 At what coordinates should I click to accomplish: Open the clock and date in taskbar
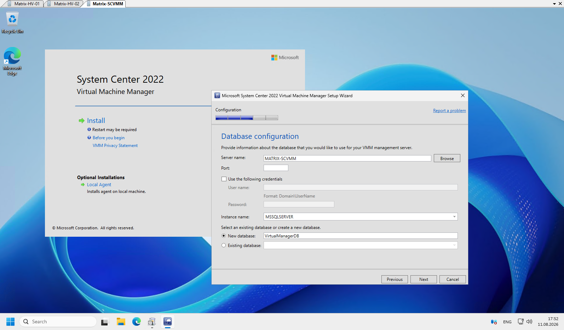pyautogui.click(x=548, y=322)
